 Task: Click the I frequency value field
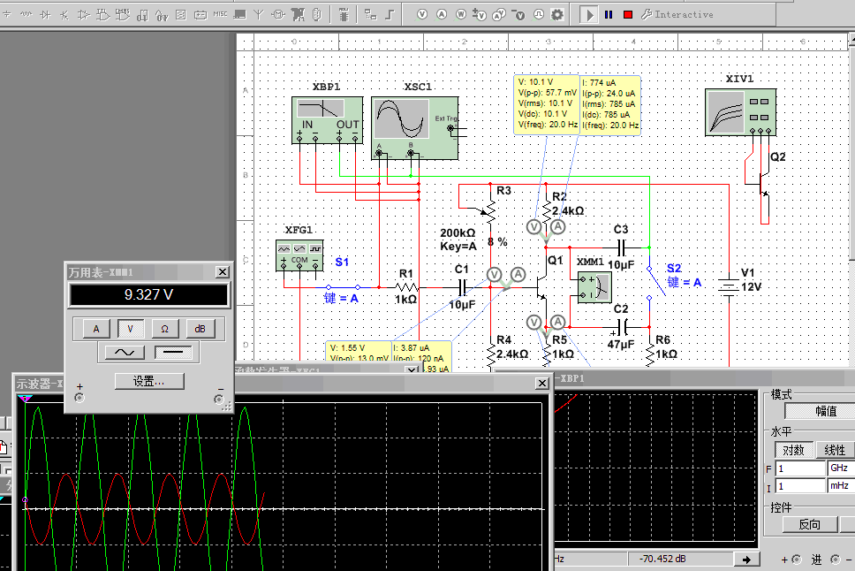pos(800,486)
